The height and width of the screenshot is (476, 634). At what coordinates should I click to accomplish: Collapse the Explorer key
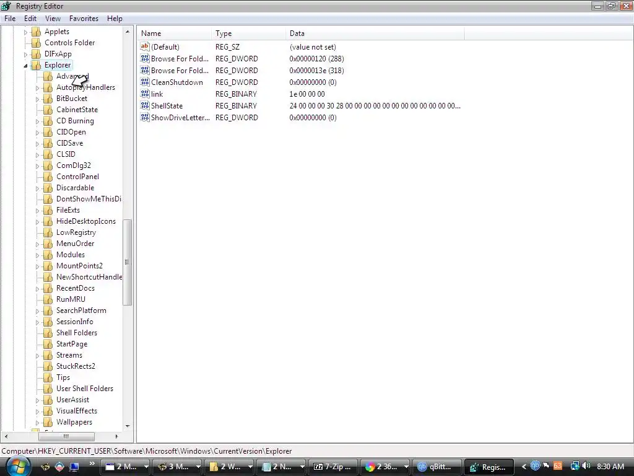point(25,66)
